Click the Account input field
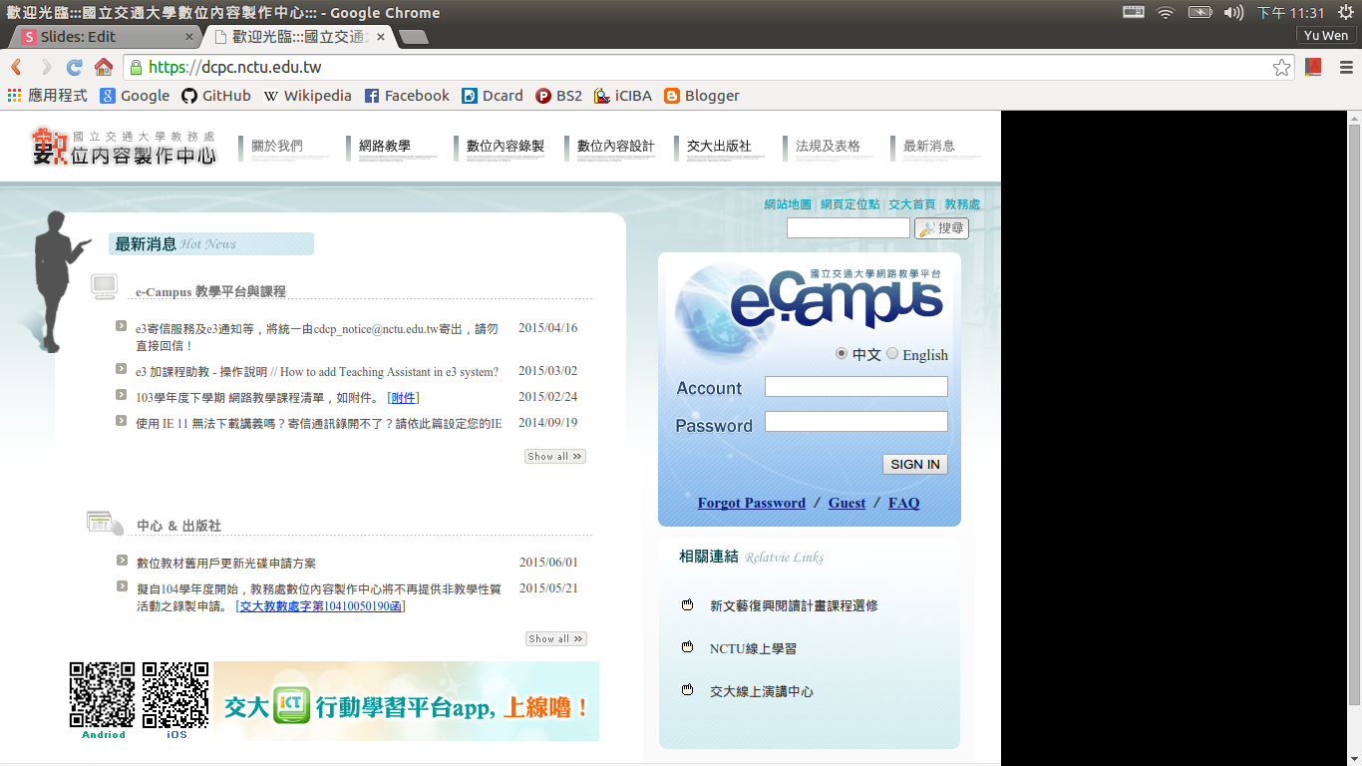Image resolution: width=1362 pixels, height=766 pixels. tap(855, 387)
